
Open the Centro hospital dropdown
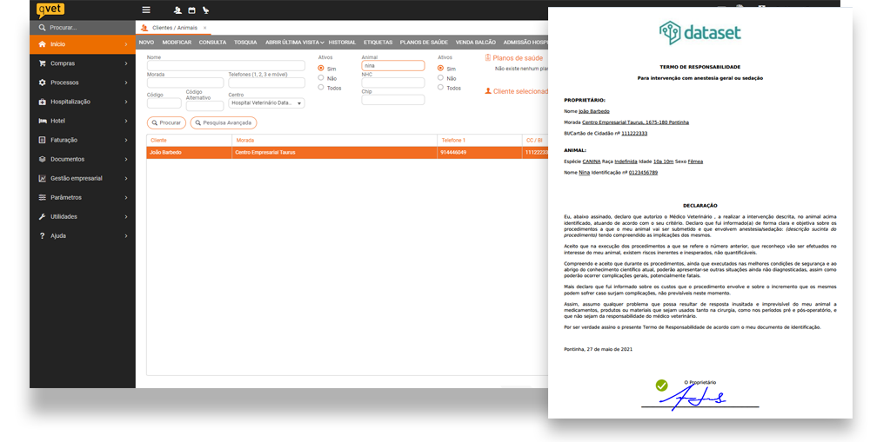[266, 103]
